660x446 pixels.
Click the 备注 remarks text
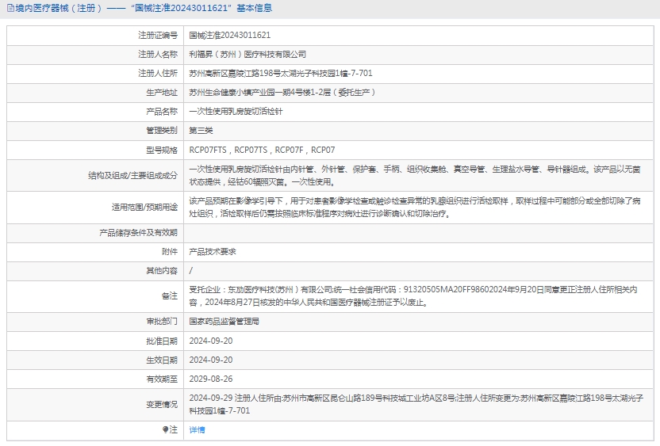click(x=412, y=295)
